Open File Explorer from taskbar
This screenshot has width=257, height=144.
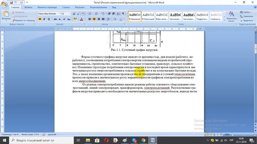pyautogui.click(x=88, y=140)
